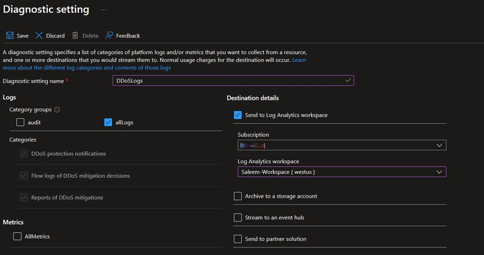Image resolution: width=484 pixels, height=255 pixels.
Task: Uncheck the allLogs category group
Action: pyautogui.click(x=108, y=122)
